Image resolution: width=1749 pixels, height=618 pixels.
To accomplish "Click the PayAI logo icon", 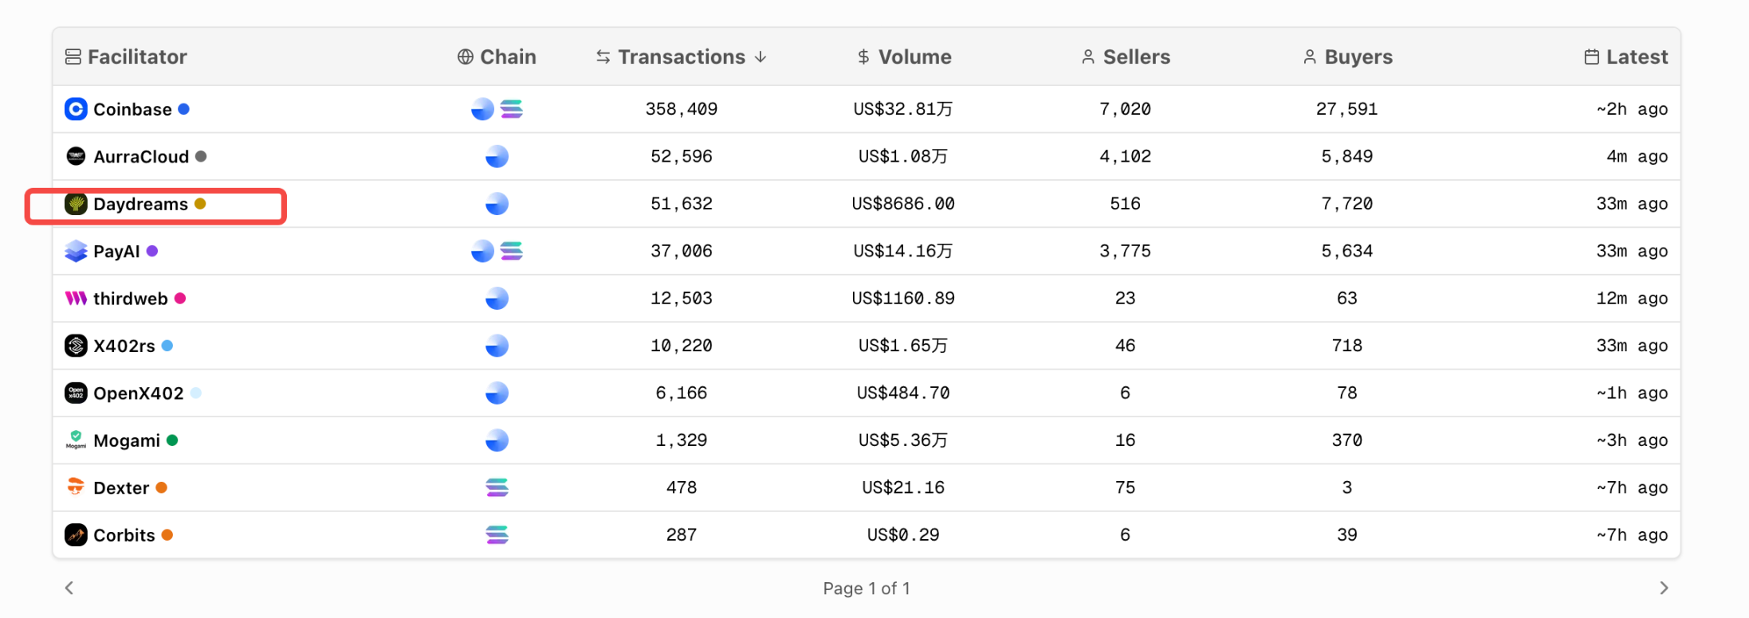I will [x=76, y=252].
